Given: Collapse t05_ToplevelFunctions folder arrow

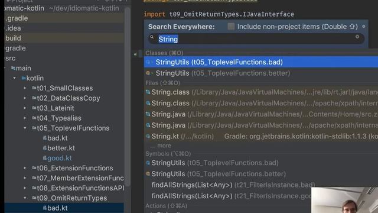Looking at the screenshot, I should point(25,128).
